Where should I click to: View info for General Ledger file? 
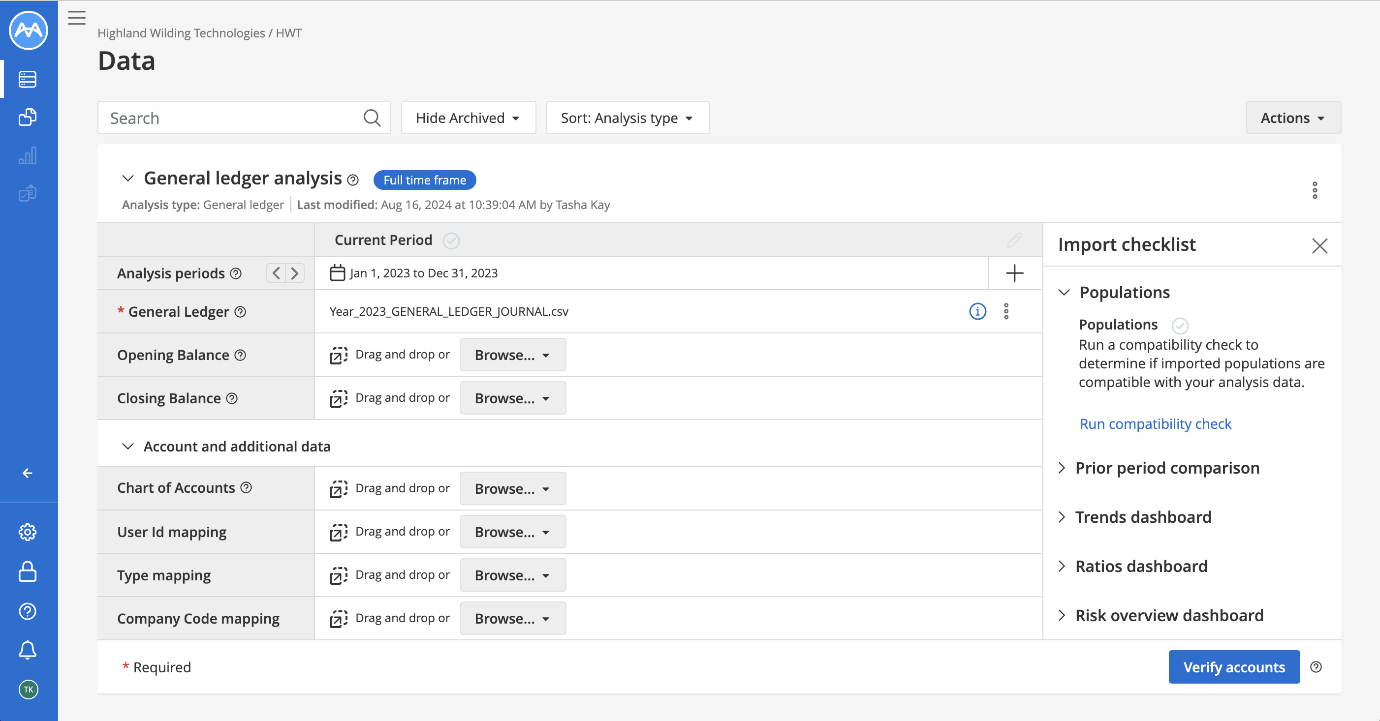click(977, 311)
